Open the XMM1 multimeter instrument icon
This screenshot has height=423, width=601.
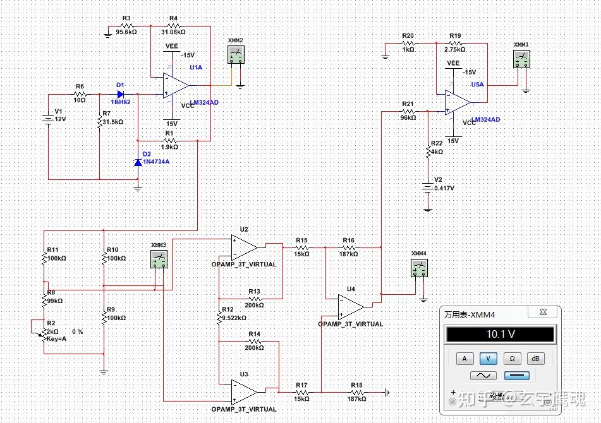521,59
